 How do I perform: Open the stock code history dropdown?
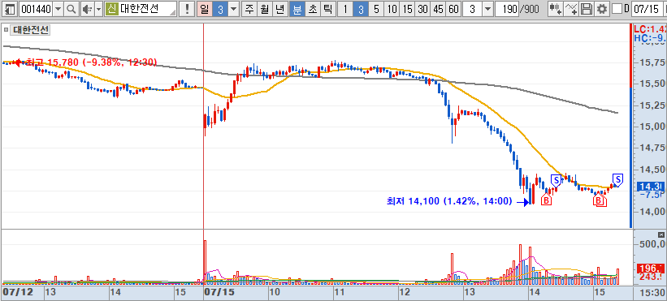pyautogui.click(x=58, y=9)
